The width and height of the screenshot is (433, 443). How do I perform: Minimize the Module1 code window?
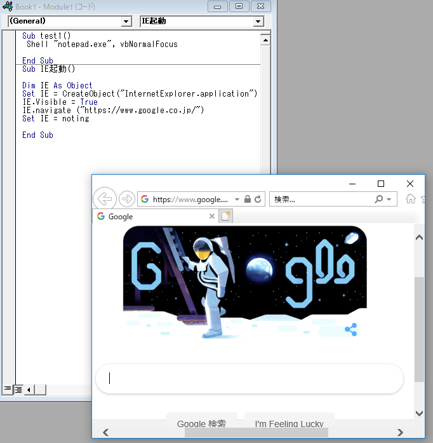point(217,6)
